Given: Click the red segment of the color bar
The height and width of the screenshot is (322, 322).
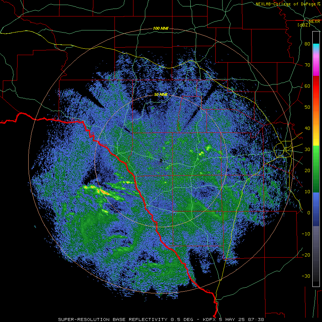Looking at the screenshot, I should tap(316, 86).
